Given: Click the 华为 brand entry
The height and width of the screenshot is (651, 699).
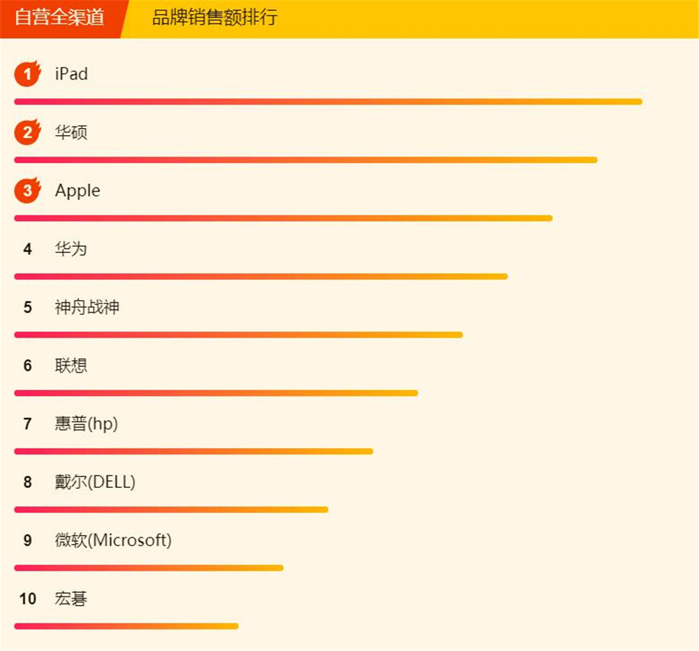Looking at the screenshot, I should pos(69,249).
